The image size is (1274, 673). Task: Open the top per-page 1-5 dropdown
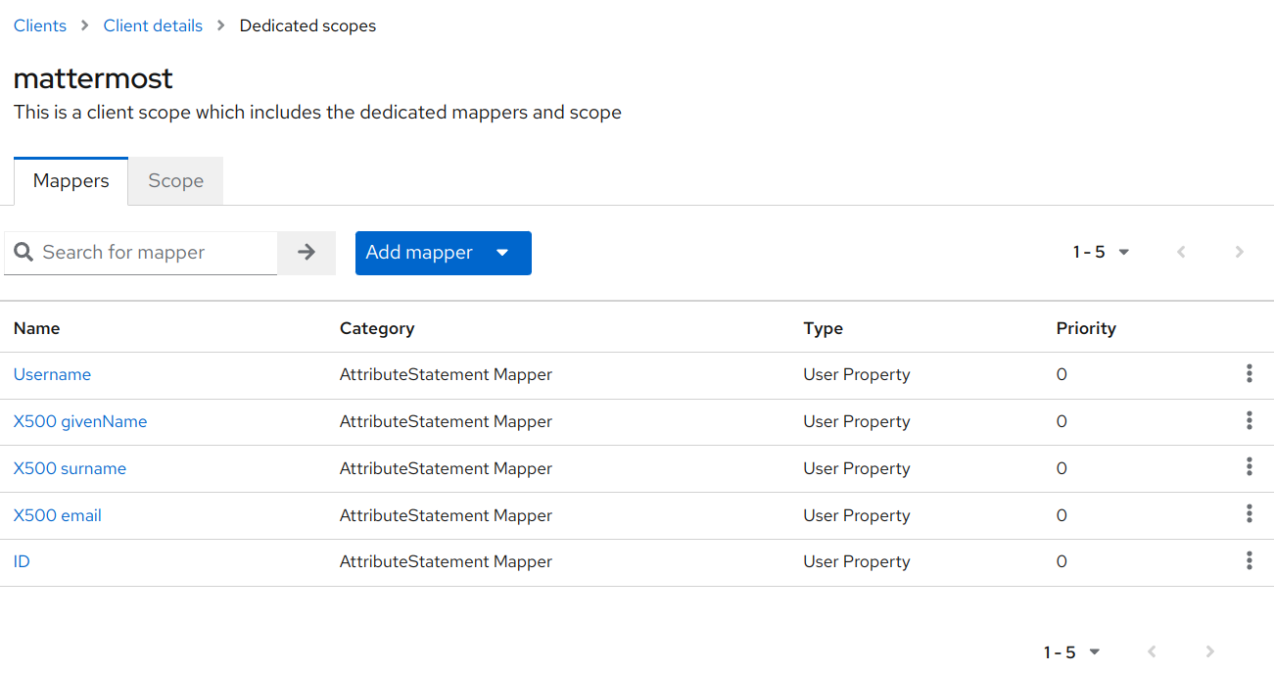(x=1123, y=252)
